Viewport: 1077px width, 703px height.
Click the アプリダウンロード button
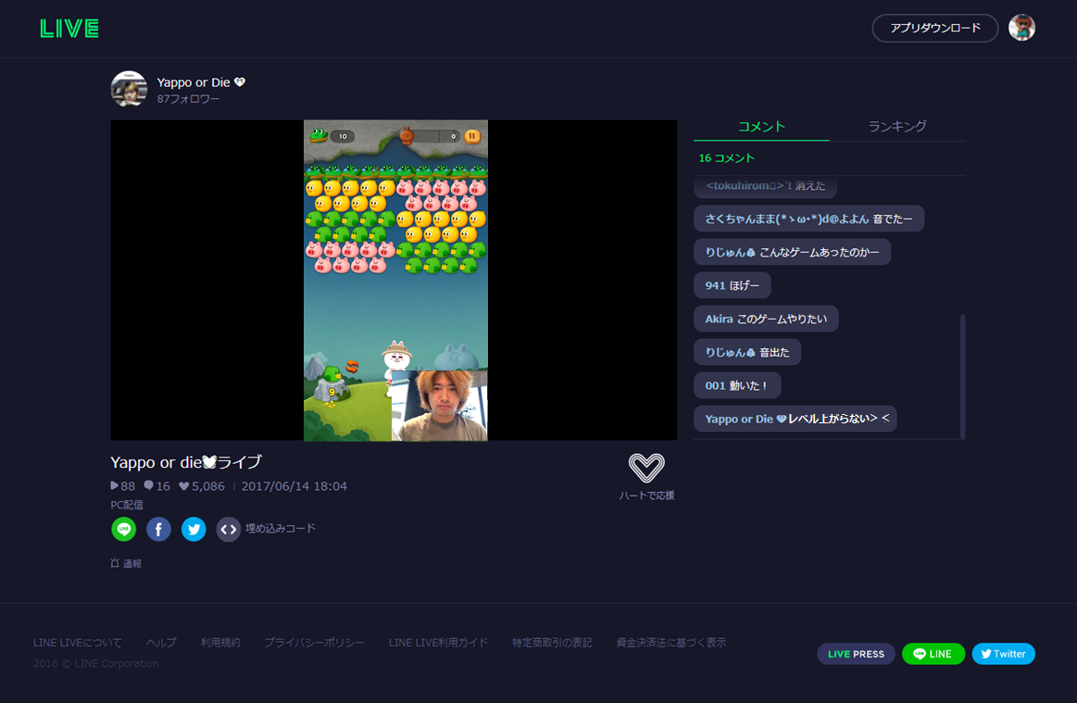tap(934, 28)
